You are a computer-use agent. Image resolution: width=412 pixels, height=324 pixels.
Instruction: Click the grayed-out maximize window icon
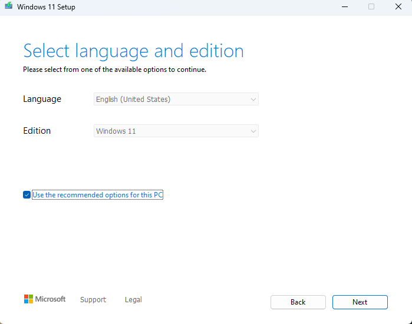click(x=371, y=7)
